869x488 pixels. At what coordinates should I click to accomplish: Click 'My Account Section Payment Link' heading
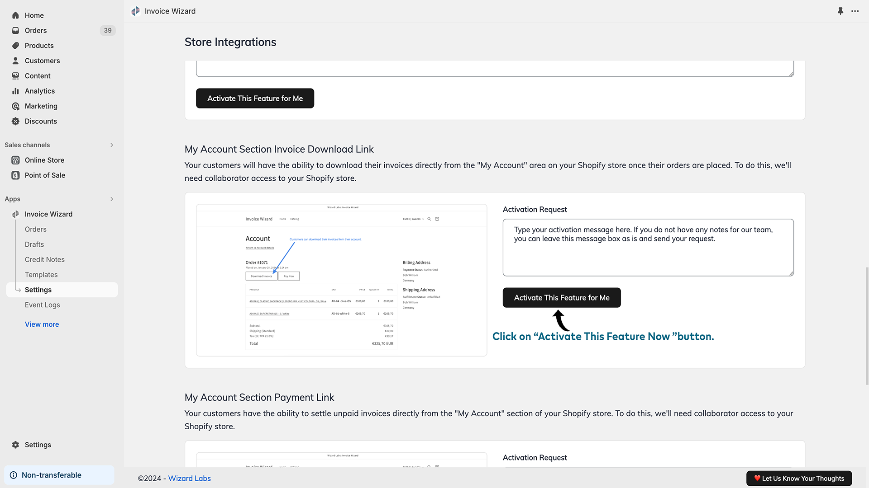[259, 397]
